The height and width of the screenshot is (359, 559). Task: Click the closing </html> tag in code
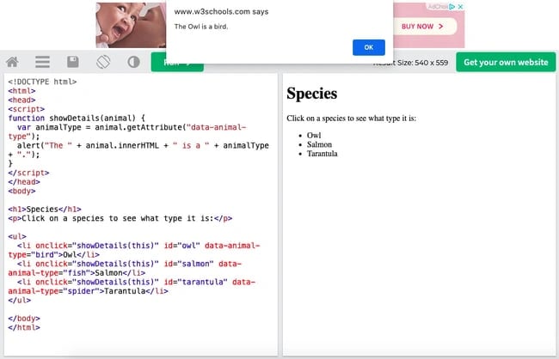click(x=24, y=328)
